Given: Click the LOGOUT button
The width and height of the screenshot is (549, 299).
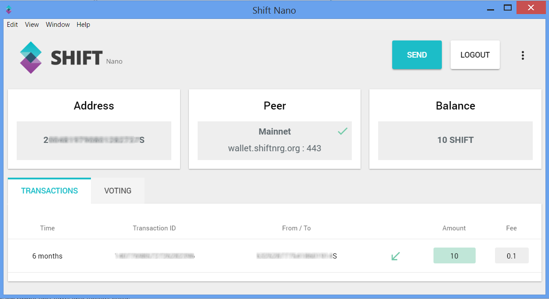Looking at the screenshot, I should click(x=475, y=55).
